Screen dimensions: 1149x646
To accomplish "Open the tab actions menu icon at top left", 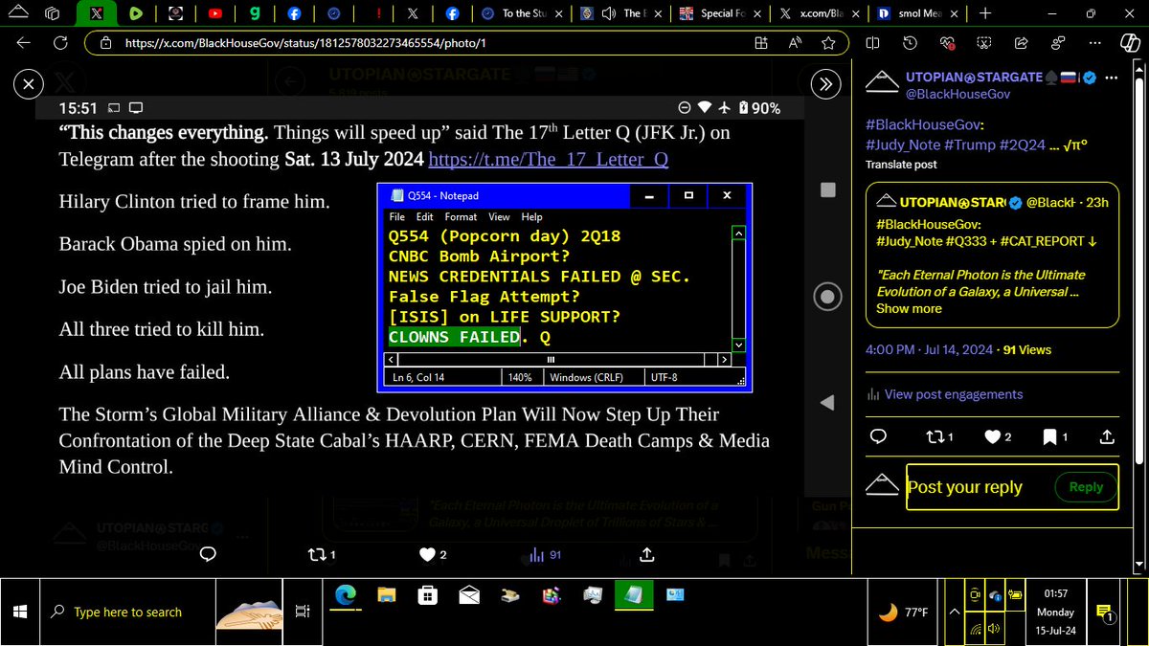I will pyautogui.click(x=54, y=13).
